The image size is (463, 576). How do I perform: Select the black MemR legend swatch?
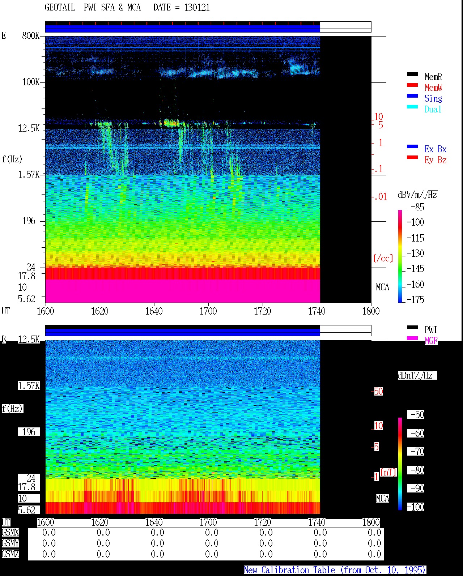pyautogui.click(x=412, y=74)
